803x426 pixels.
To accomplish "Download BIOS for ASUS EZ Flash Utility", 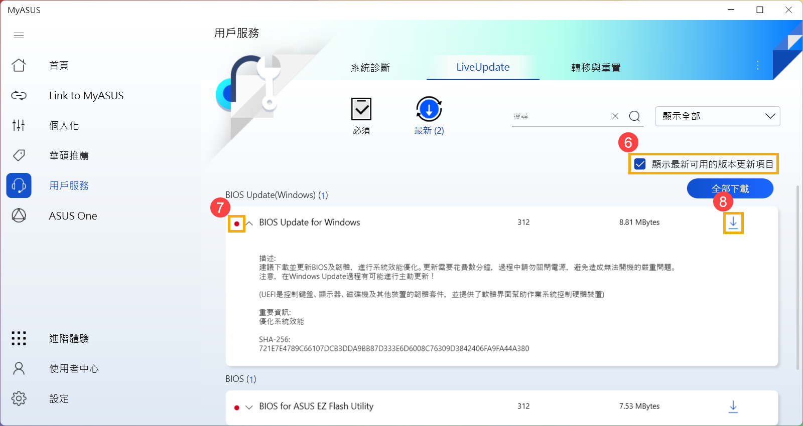I will pyautogui.click(x=733, y=406).
